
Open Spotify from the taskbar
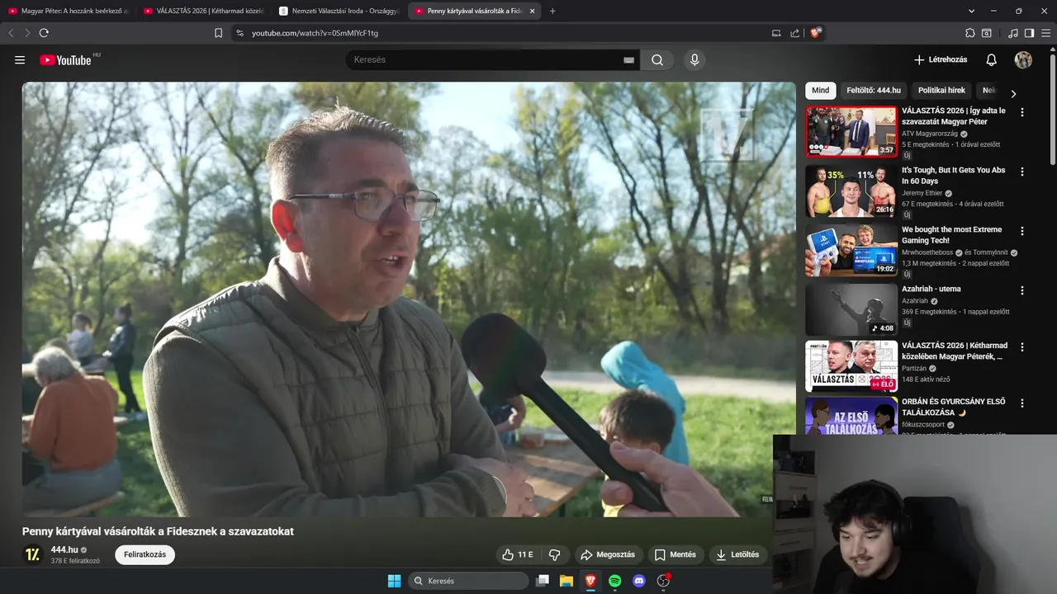[x=614, y=581]
